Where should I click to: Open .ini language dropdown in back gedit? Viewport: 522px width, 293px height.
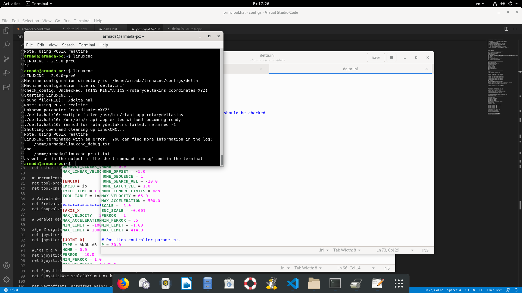point(285,268)
